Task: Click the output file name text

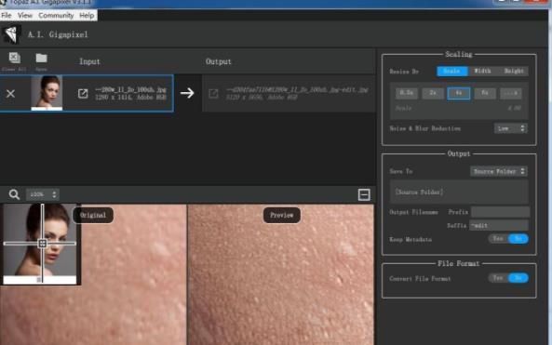Action: pyautogui.click(x=297, y=90)
